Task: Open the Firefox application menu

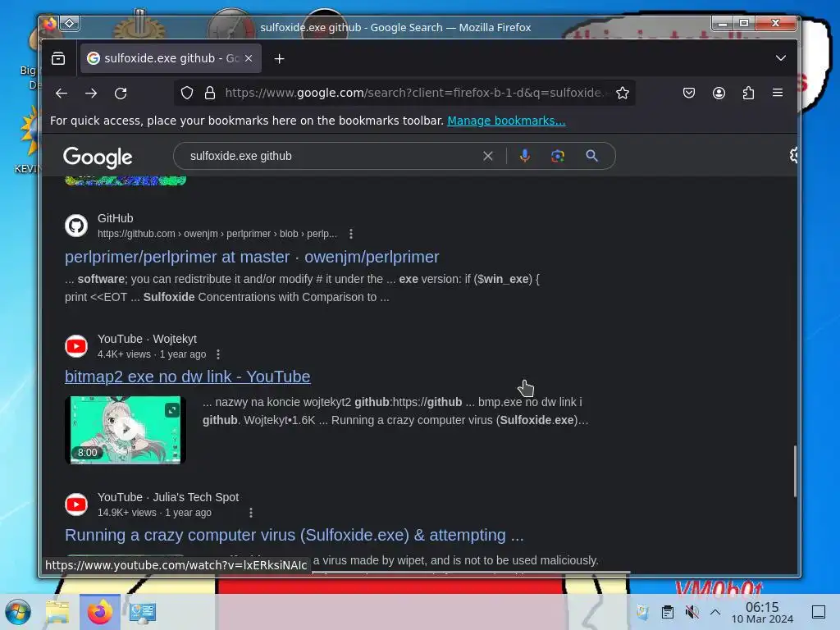Action: [778, 94]
